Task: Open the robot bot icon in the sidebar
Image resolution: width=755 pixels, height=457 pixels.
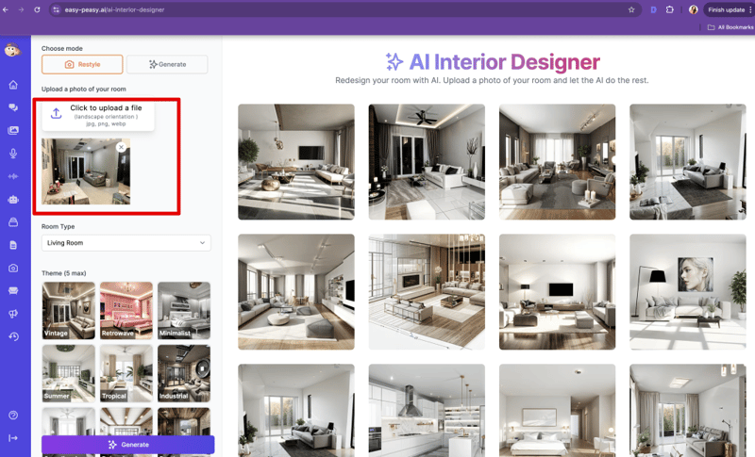Action: point(13,199)
